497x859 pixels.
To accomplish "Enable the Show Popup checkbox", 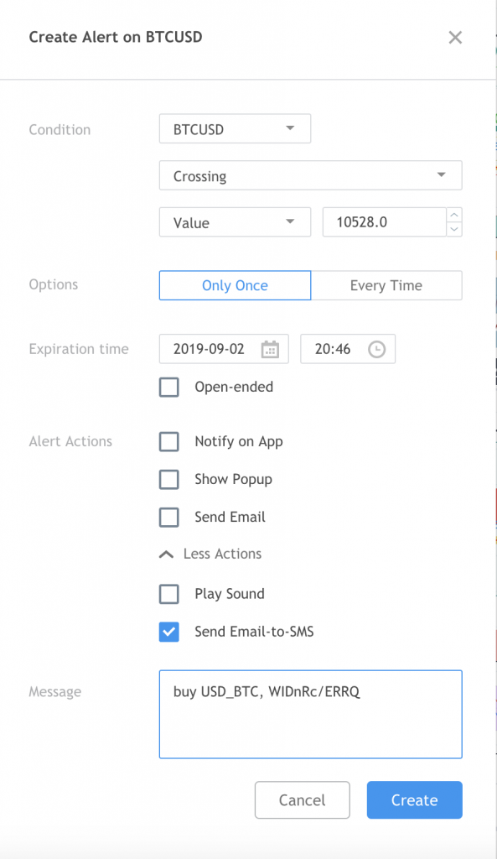I will click(169, 479).
